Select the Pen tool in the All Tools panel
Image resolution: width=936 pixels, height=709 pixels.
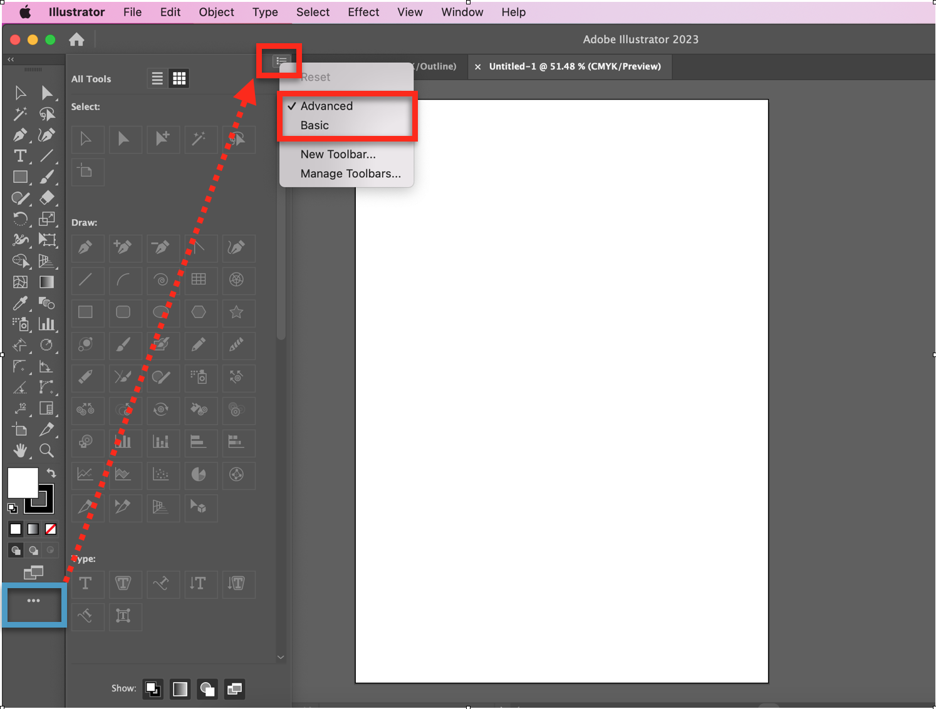pyautogui.click(x=87, y=248)
